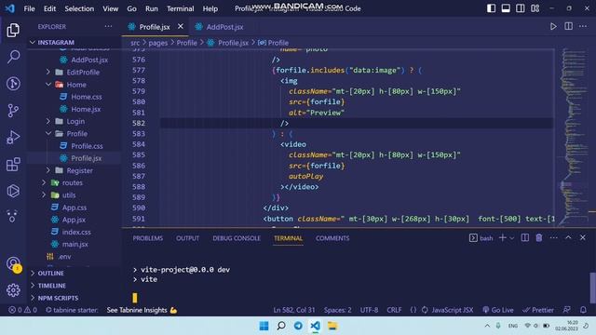Change end of line sequence CRLF
The height and width of the screenshot is (335, 596).
click(x=394, y=310)
